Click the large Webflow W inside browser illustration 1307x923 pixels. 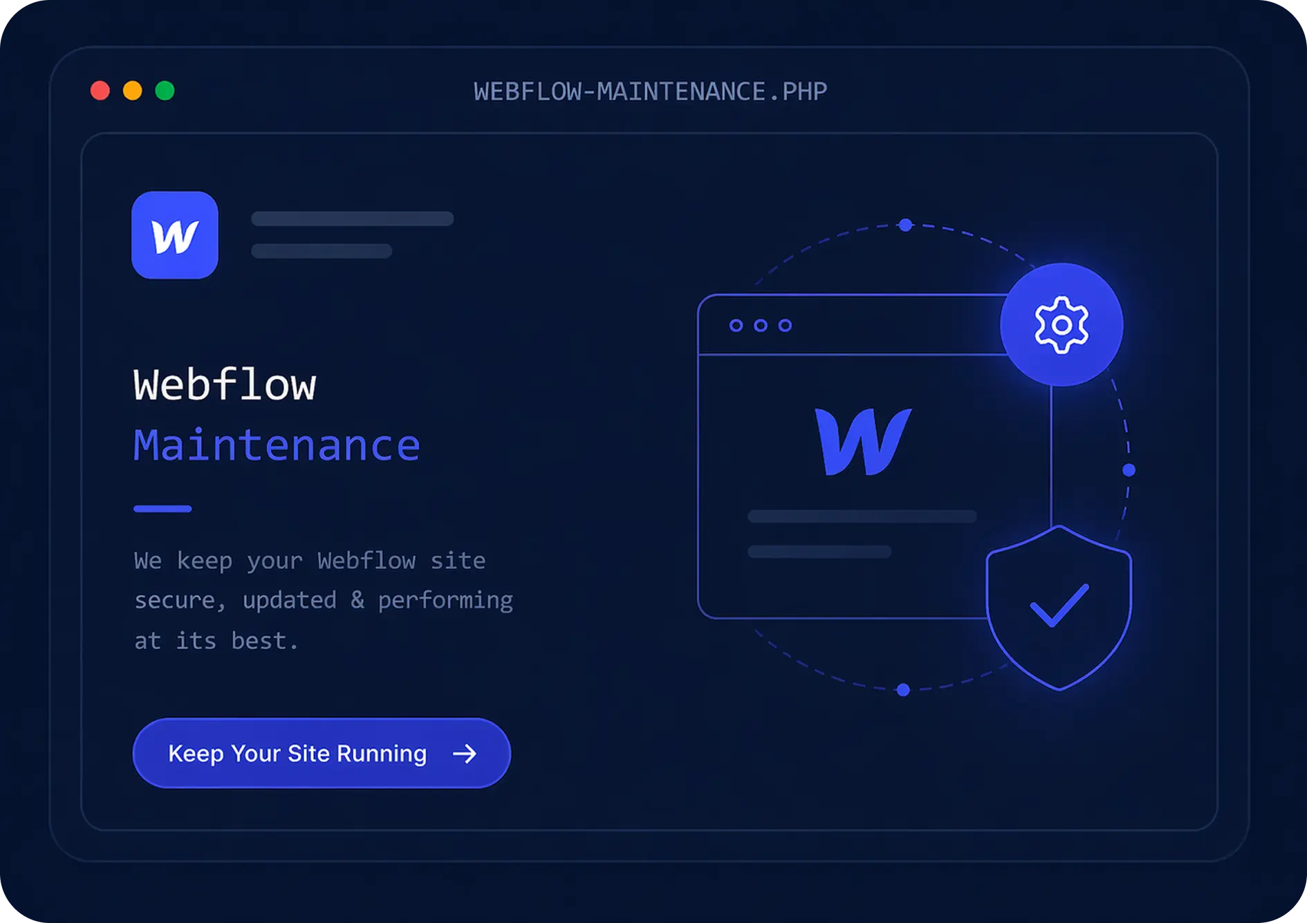point(864,442)
